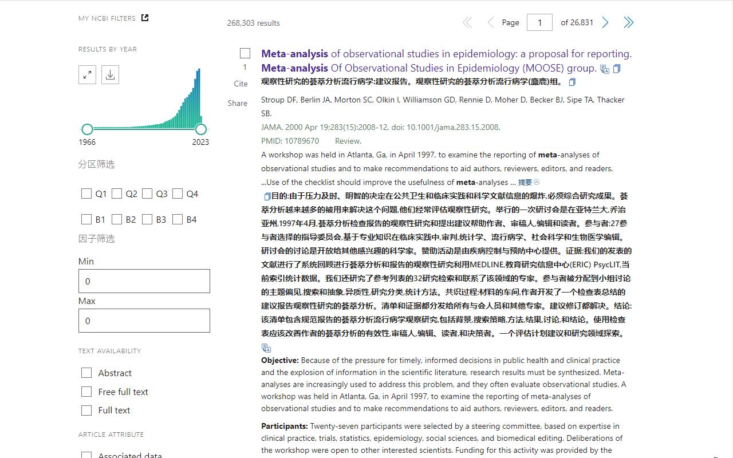This screenshot has width=733, height=458.
Task: Expand the Results by Year chart
Action: click(87, 74)
